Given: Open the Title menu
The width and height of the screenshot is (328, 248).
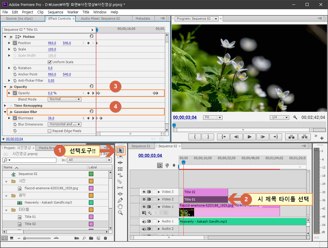Looking at the screenshot, I should [86, 12].
